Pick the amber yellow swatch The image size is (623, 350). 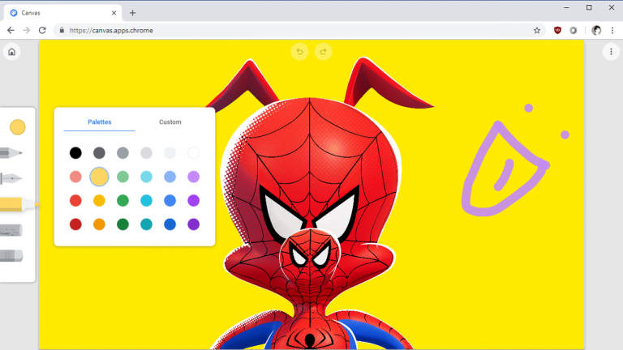99,200
